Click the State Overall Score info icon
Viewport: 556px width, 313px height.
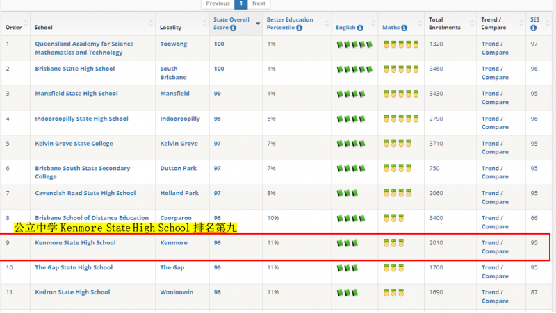click(x=233, y=28)
